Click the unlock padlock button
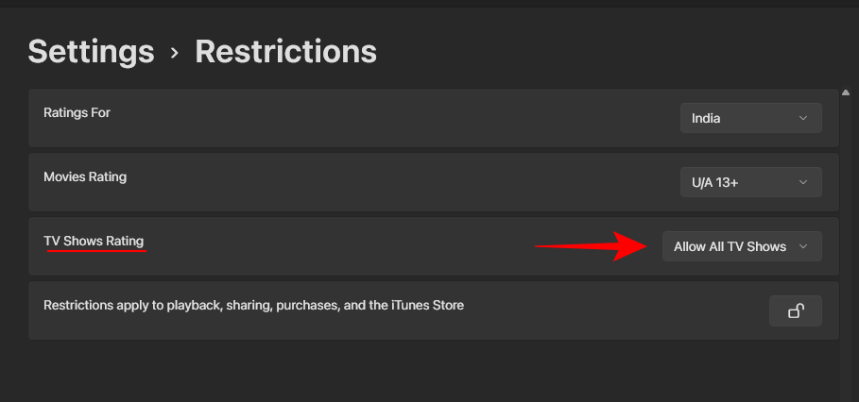 tap(795, 310)
